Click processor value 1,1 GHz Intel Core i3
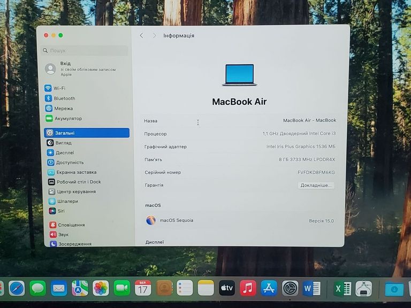 (x=299, y=134)
